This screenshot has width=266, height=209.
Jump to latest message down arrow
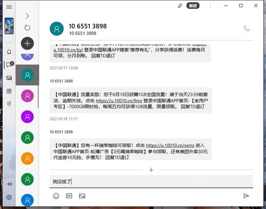[151, 169]
